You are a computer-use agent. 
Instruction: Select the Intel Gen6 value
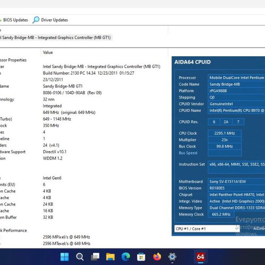point(52,178)
